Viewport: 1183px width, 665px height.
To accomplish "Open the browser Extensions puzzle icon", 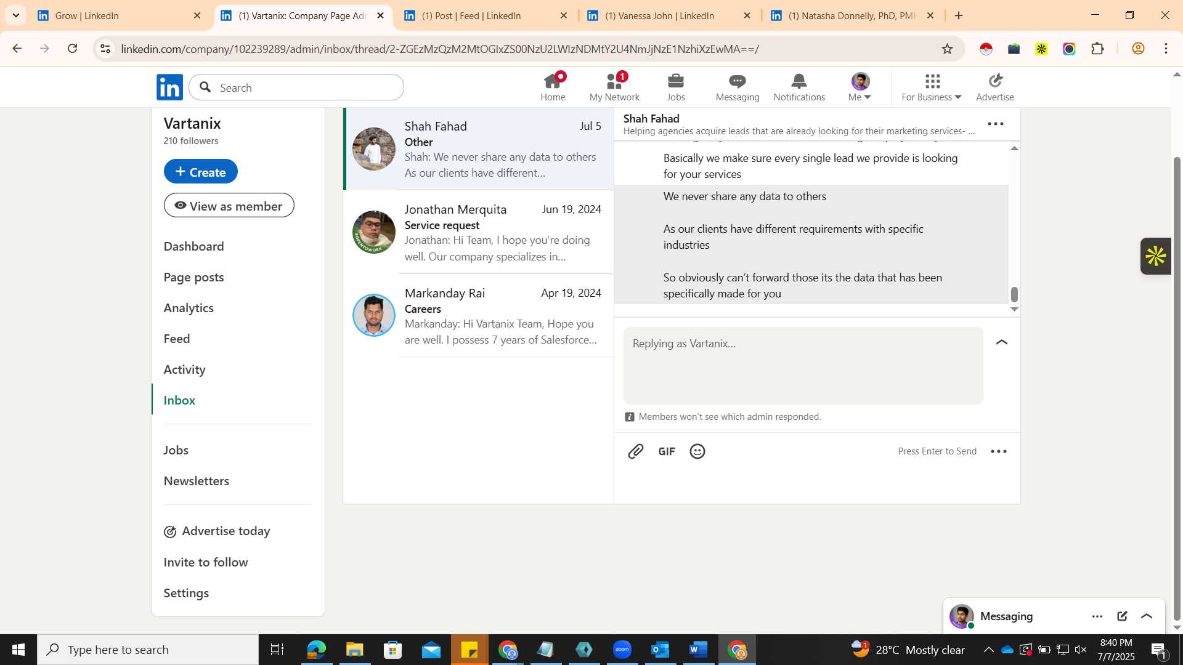I will pos(1097,49).
